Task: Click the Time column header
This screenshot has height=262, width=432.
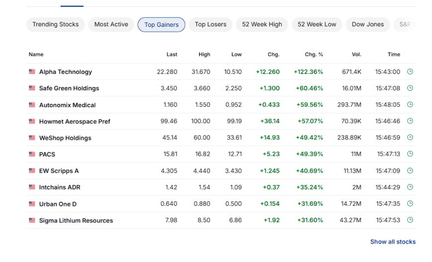Action: (x=394, y=55)
